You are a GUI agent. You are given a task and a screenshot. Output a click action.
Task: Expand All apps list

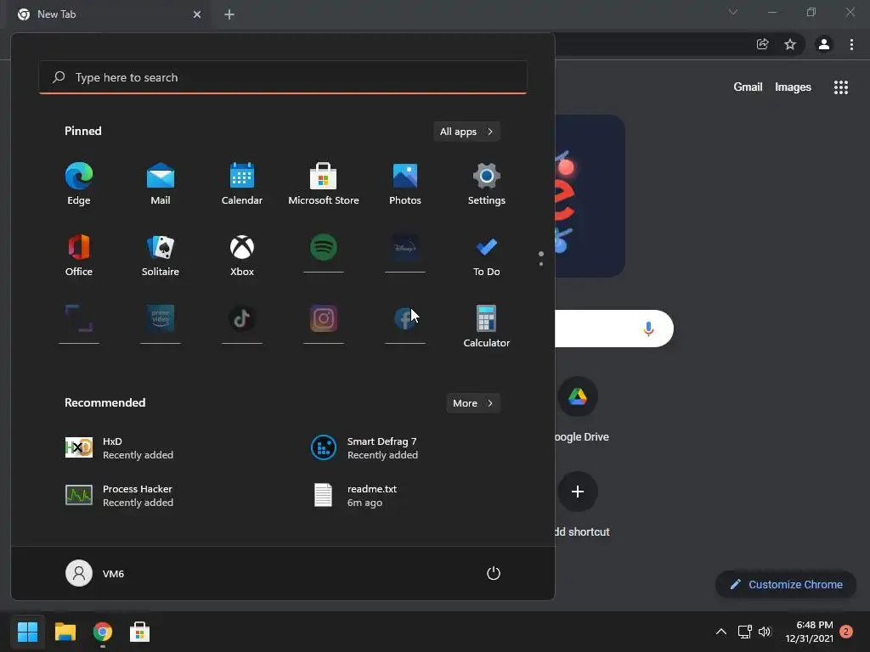[466, 132]
